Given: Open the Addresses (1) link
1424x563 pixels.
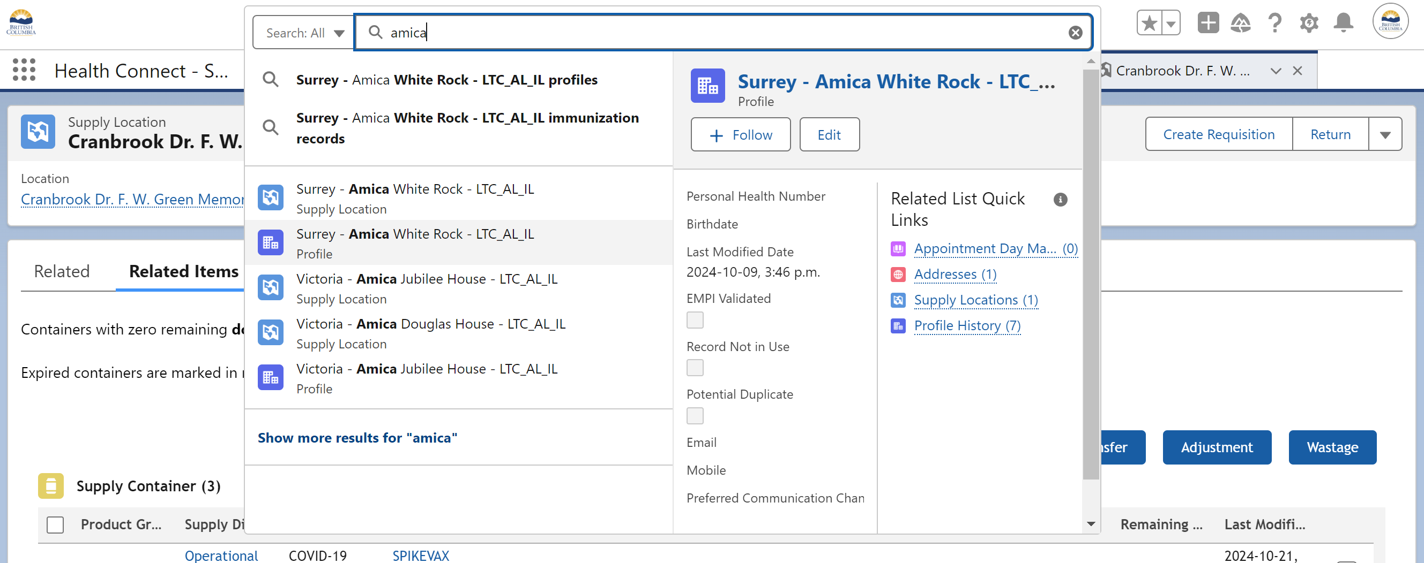Looking at the screenshot, I should 955,275.
